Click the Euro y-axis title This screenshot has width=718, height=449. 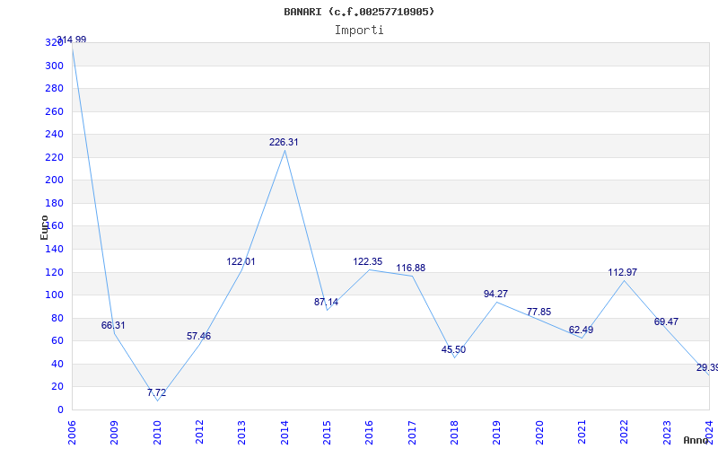click(44, 228)
